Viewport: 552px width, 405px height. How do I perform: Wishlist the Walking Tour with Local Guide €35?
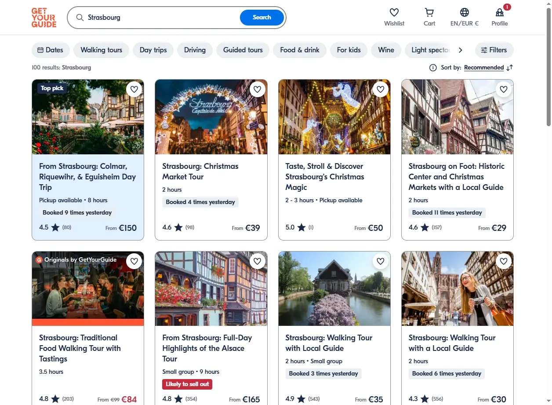coord(381,261)
